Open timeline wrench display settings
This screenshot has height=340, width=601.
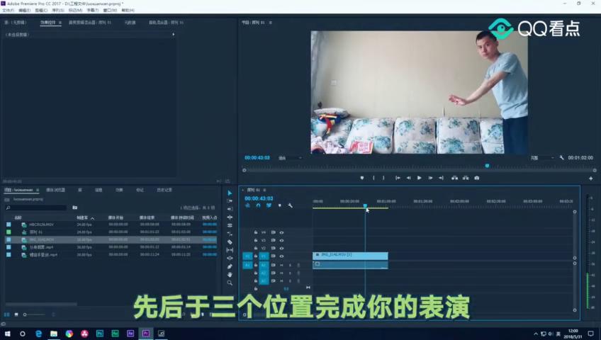[x=290, y=205]
